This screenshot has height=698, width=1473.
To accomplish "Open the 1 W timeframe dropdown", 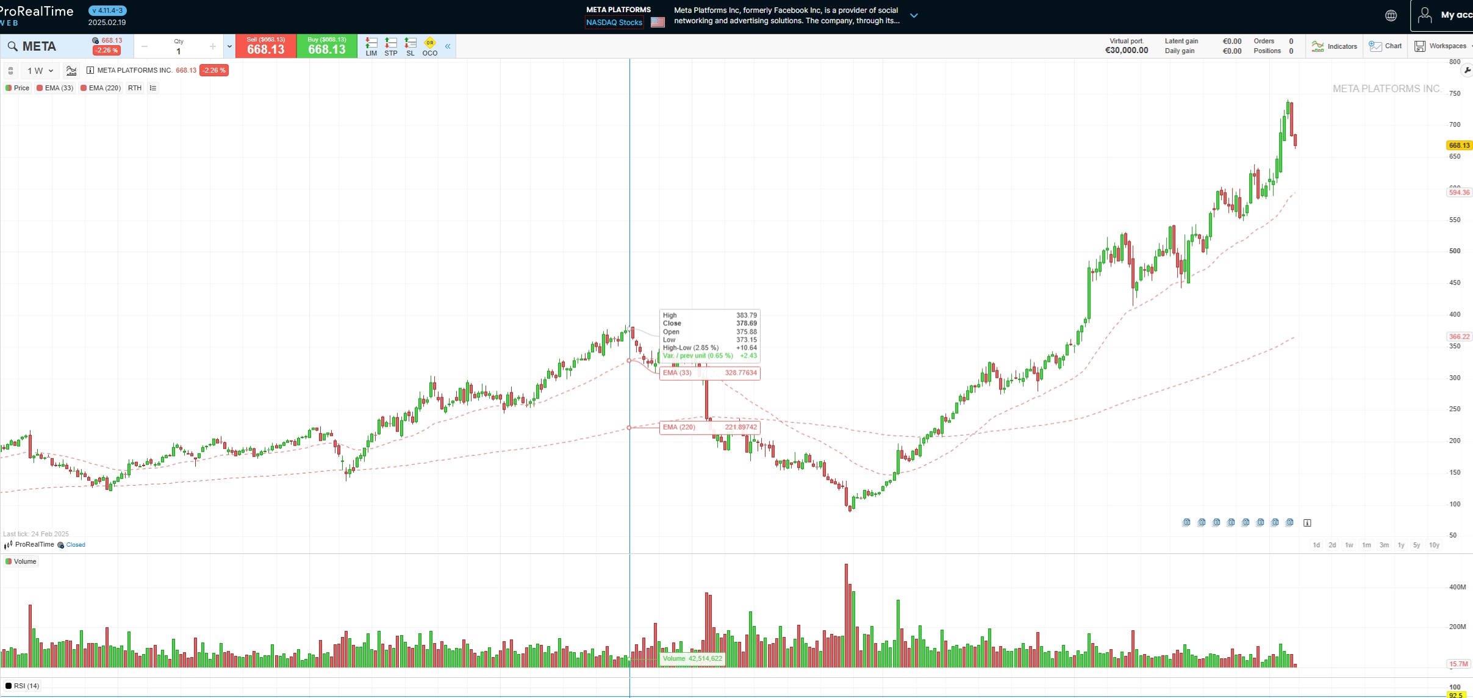I will [40, 71].
